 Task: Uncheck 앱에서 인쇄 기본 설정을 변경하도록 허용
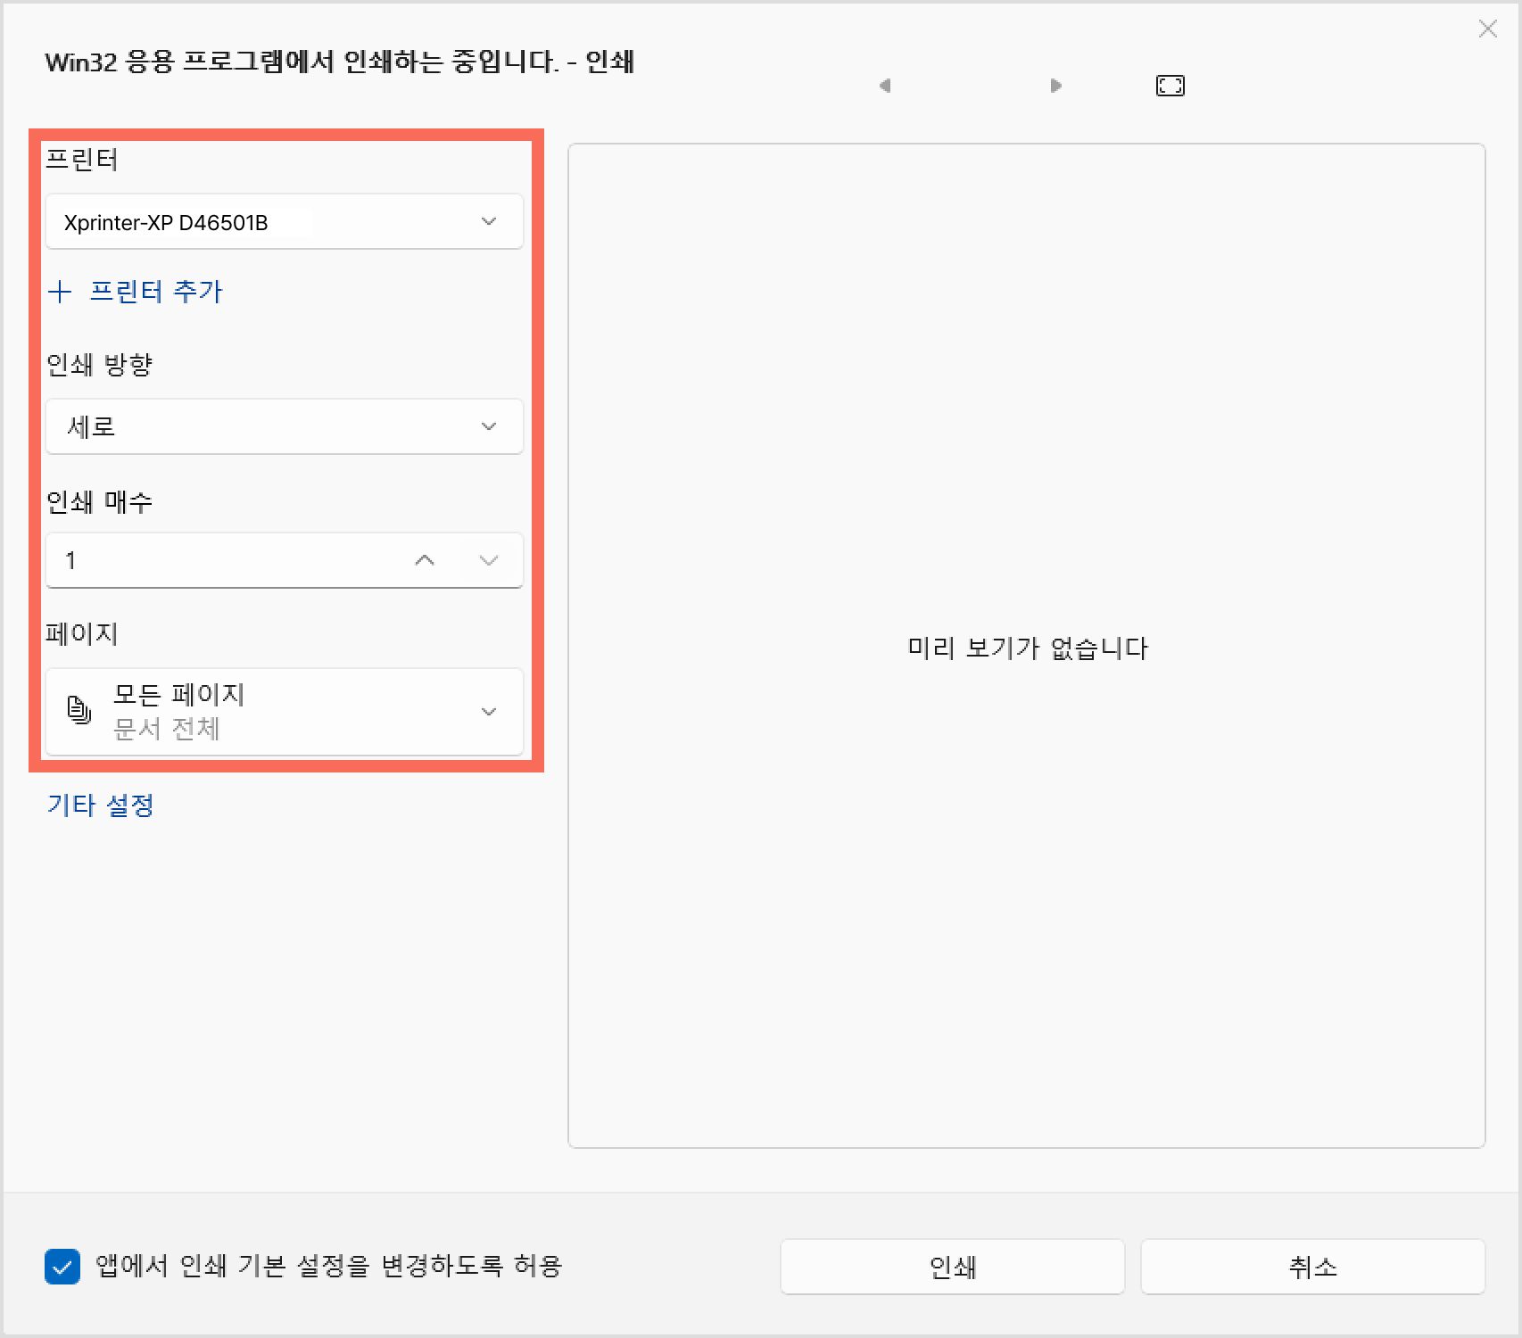[62, 1267]
